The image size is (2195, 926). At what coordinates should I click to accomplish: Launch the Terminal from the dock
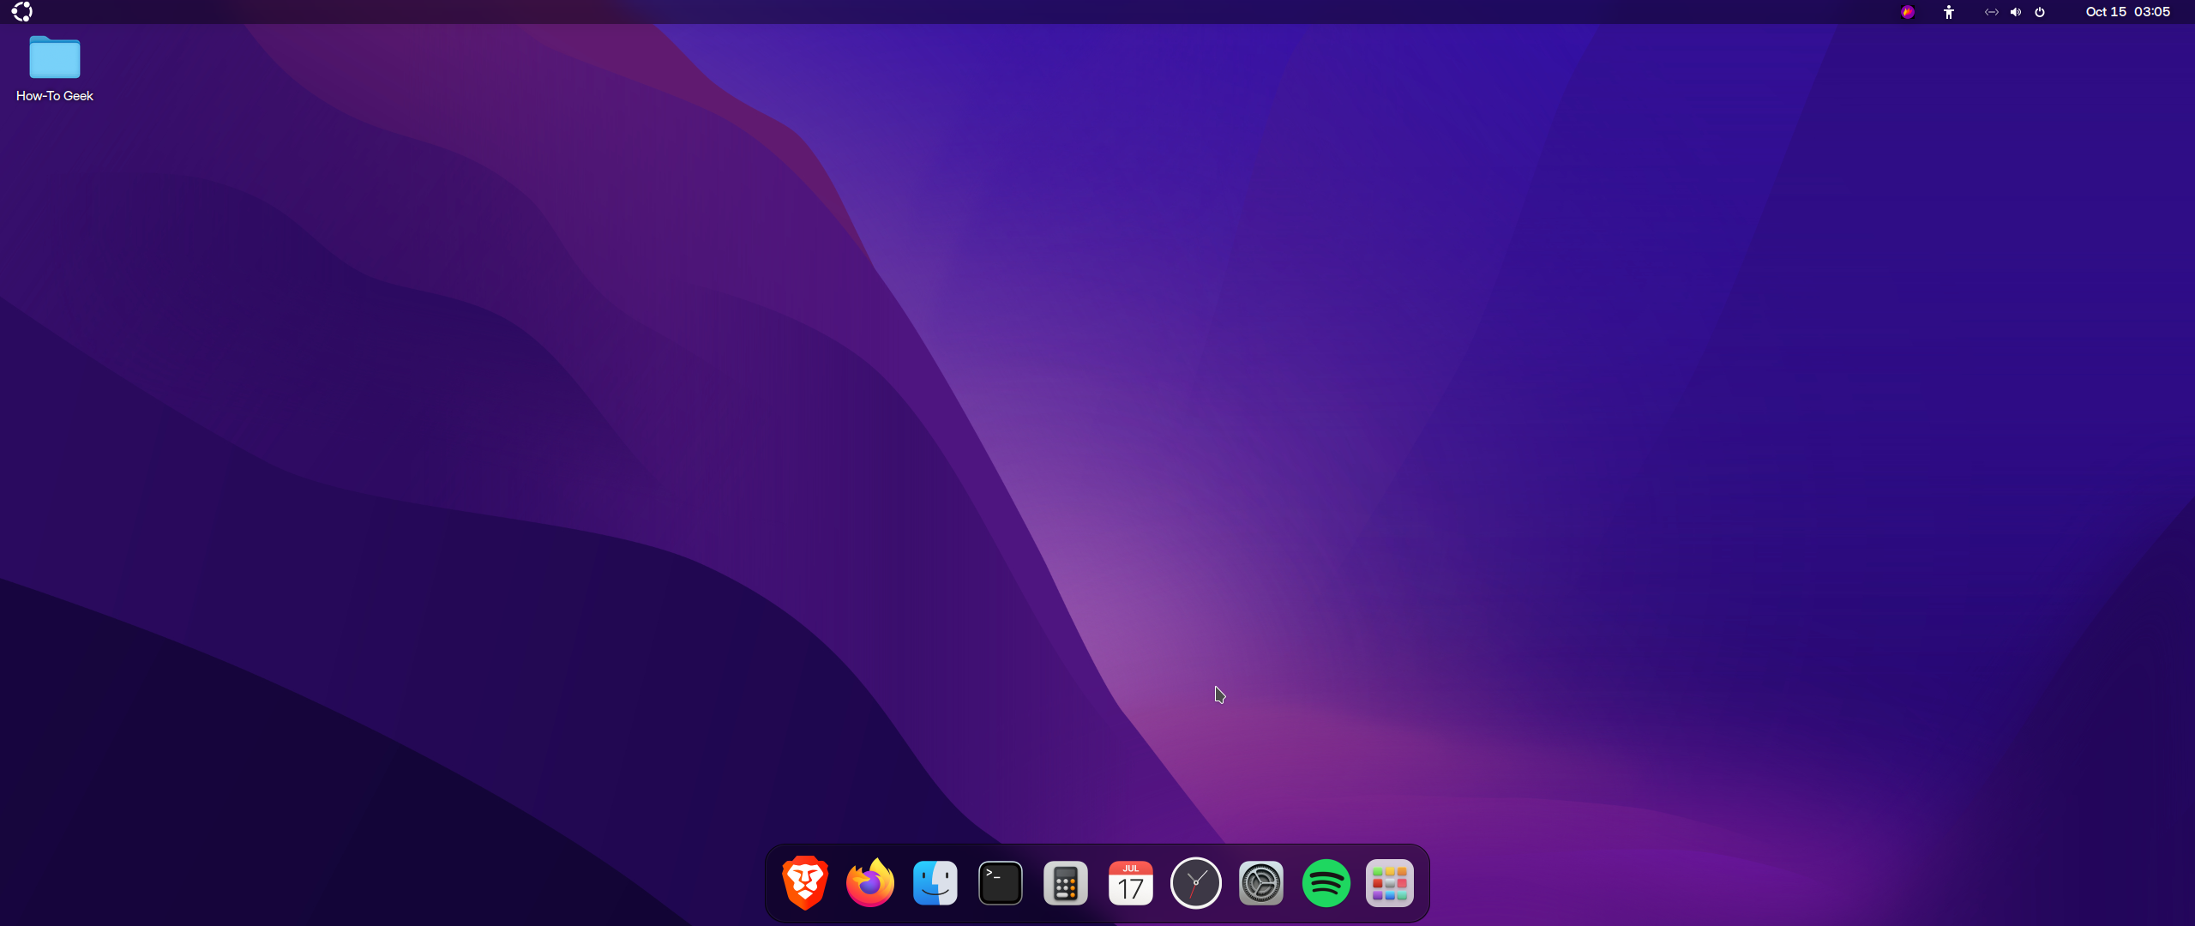[1000, 882]
